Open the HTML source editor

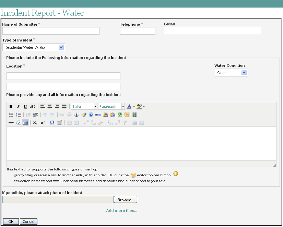coord(98,115)
